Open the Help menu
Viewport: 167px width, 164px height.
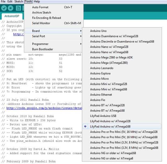37,2
